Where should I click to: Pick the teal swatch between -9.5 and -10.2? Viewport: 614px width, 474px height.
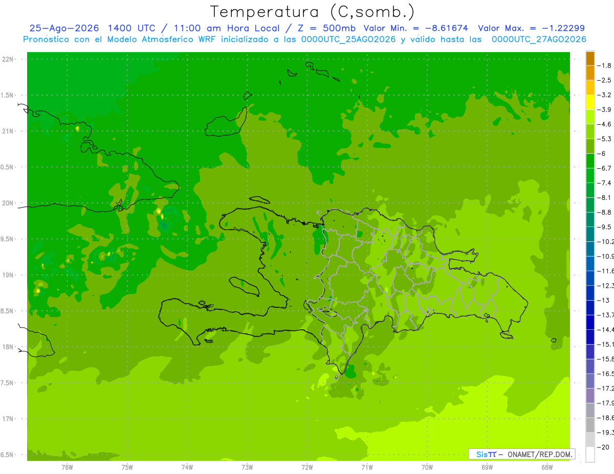(590, 234)
